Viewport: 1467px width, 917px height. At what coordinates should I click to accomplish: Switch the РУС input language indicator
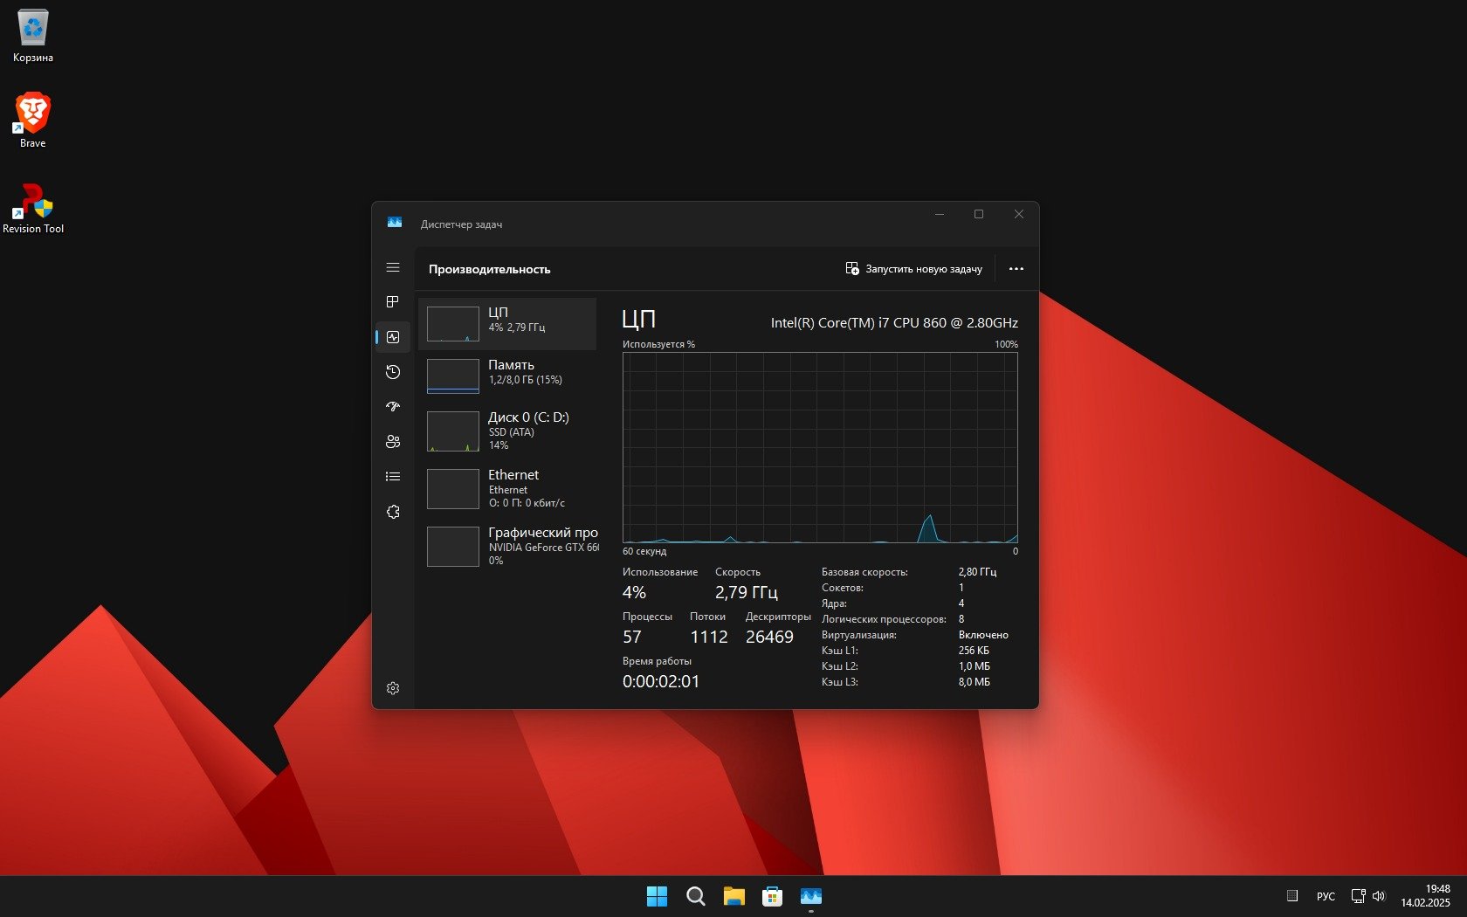coord(1326,896)
